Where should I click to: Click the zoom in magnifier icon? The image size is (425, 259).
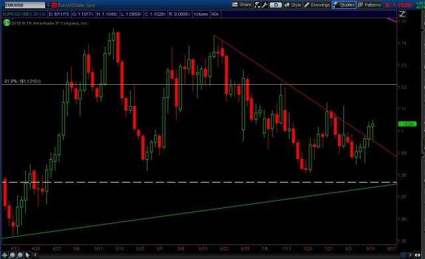tap(13, 255)
